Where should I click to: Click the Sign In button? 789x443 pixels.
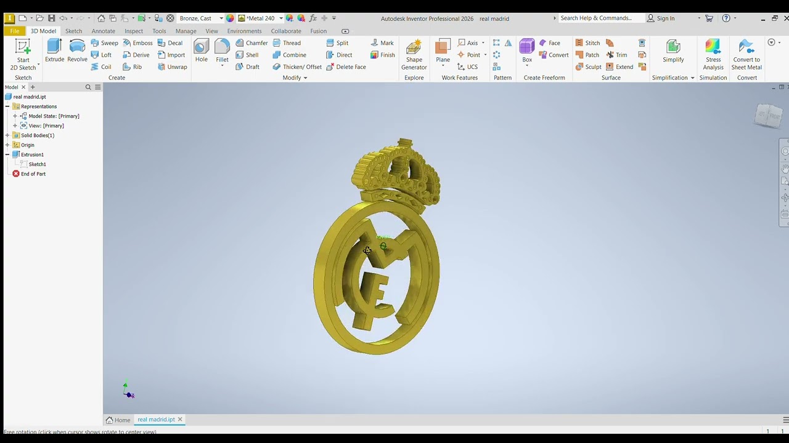click(660, 18)
